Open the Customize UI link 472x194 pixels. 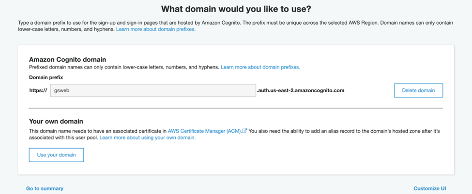pos(430,189)
